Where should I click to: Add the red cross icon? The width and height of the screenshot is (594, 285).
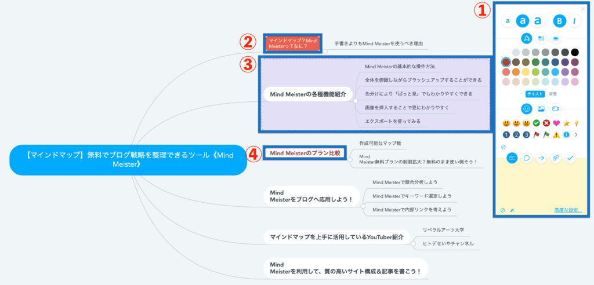[546, 123]
